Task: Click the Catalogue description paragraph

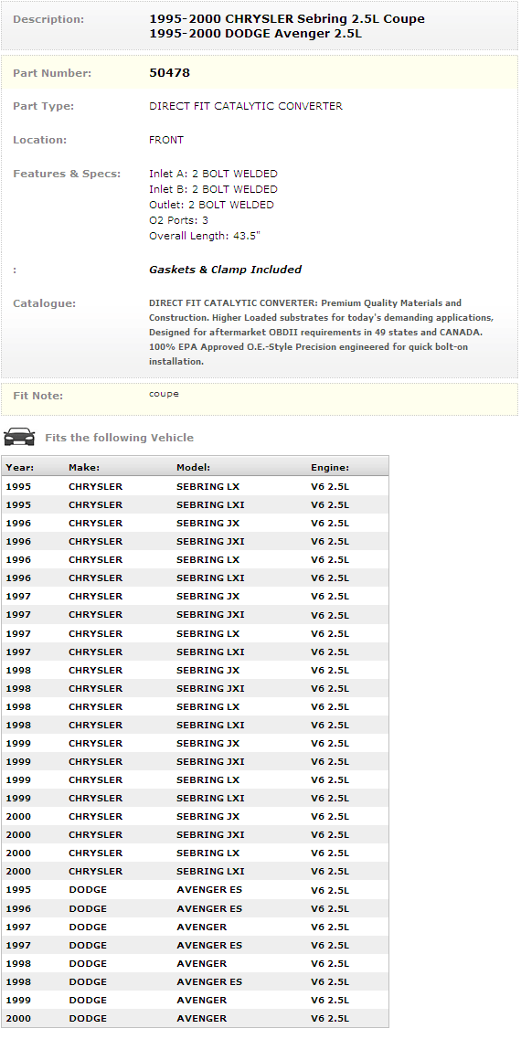Action: 322,332
